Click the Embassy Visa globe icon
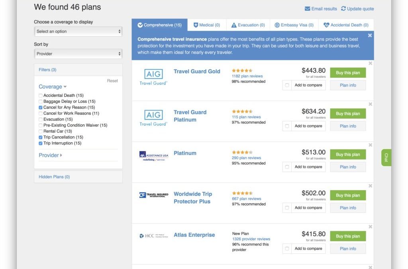 (277, 25)
